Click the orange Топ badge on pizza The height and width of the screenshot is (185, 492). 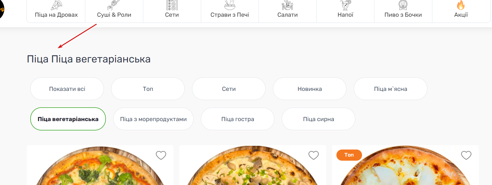[x=349, y=155]
